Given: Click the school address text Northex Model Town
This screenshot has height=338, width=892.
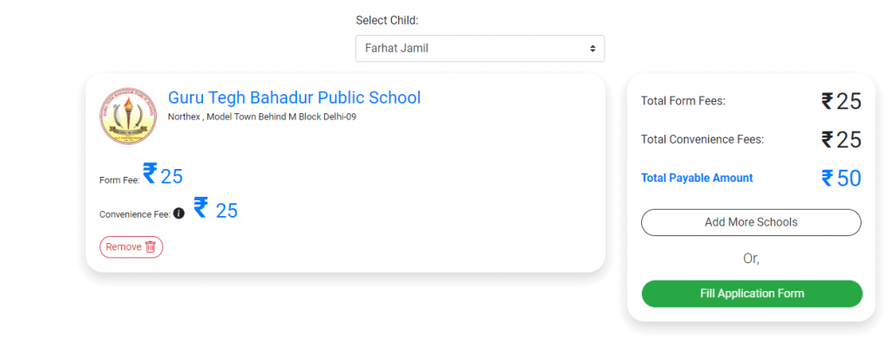Looking at the screenshot, I should tap(262, 117).
